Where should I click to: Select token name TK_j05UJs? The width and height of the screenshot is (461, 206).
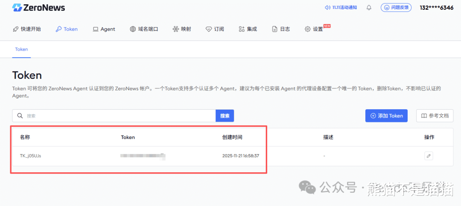tap(30, 156)
